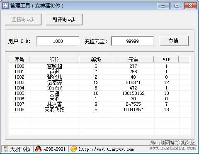
Task: Click the chat bubble icon near website URL
Action: 74,149
